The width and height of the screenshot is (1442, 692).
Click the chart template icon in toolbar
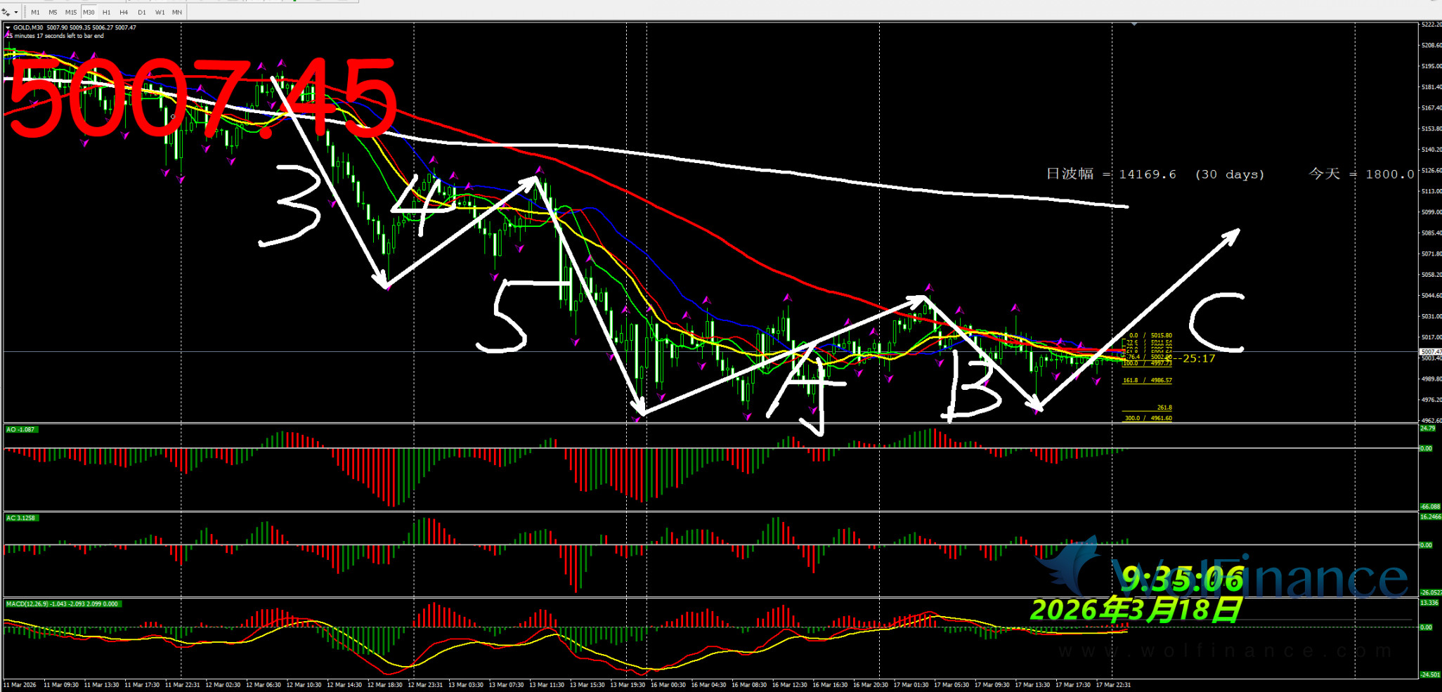(x=6, y=12)
